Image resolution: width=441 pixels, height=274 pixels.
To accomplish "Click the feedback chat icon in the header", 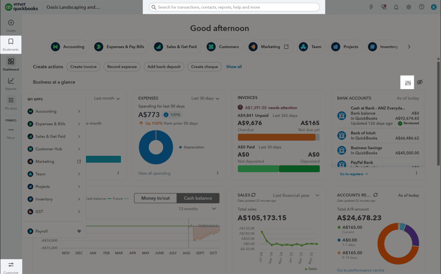I will click(384, 7).
